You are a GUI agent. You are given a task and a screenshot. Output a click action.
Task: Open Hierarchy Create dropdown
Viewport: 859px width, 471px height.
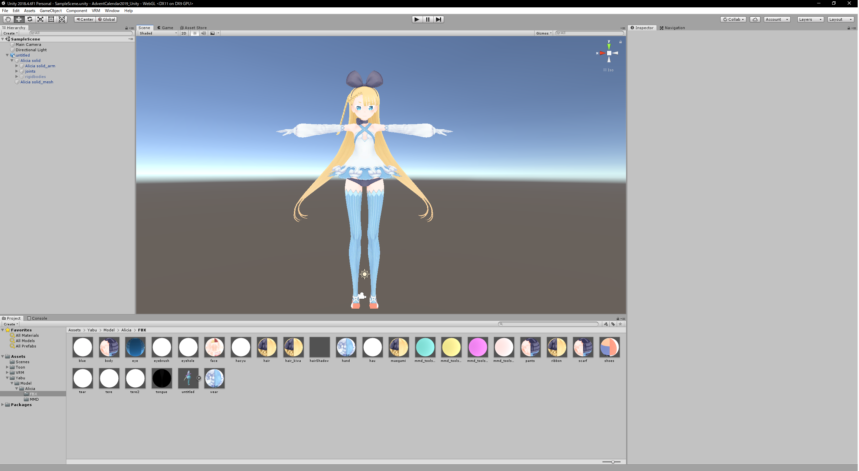10,33
